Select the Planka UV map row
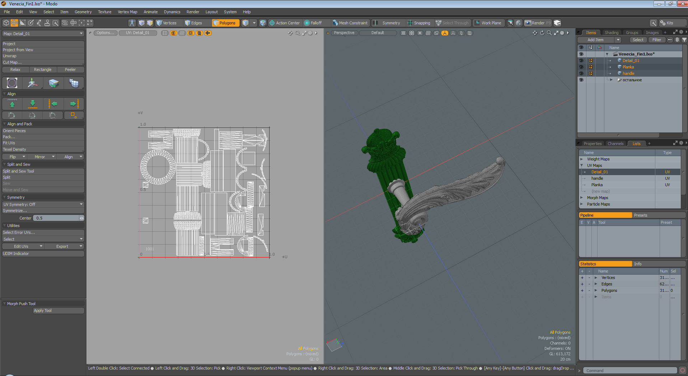Image resolution: width=688 pixels, height=376 pixels. click(x=630, y=185)
